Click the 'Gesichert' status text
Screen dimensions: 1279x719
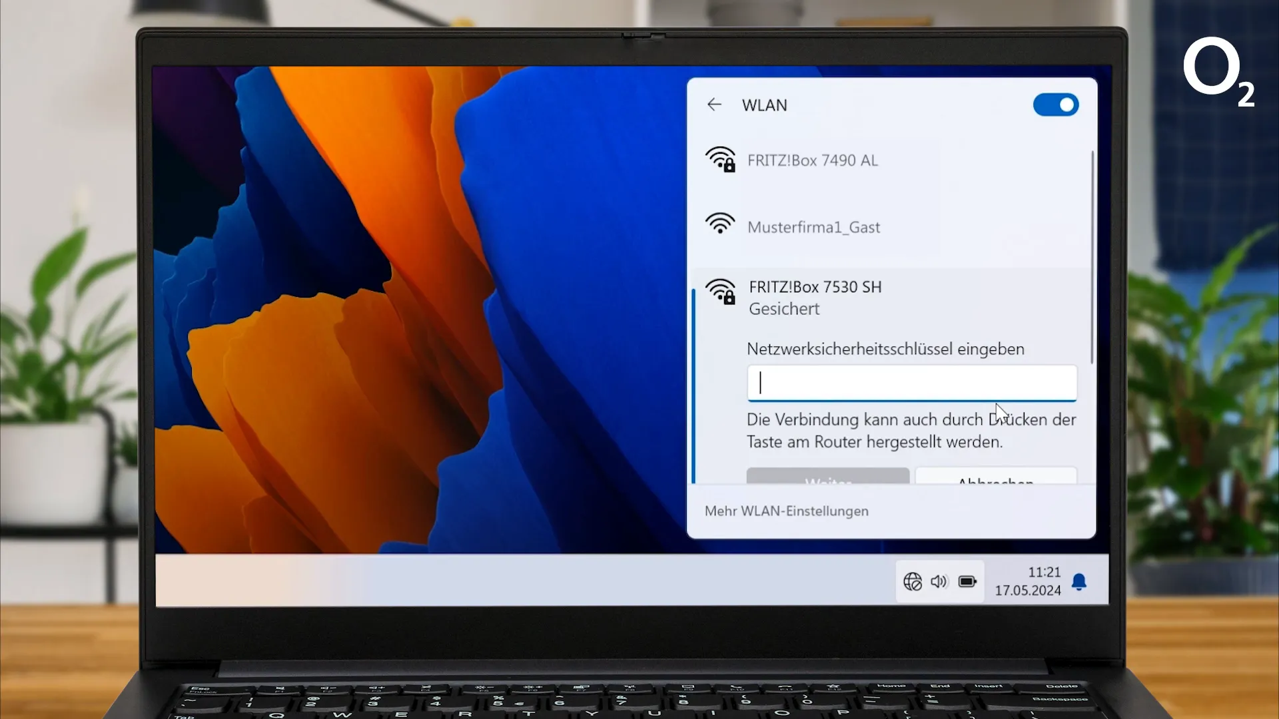[x=784, y=309]
